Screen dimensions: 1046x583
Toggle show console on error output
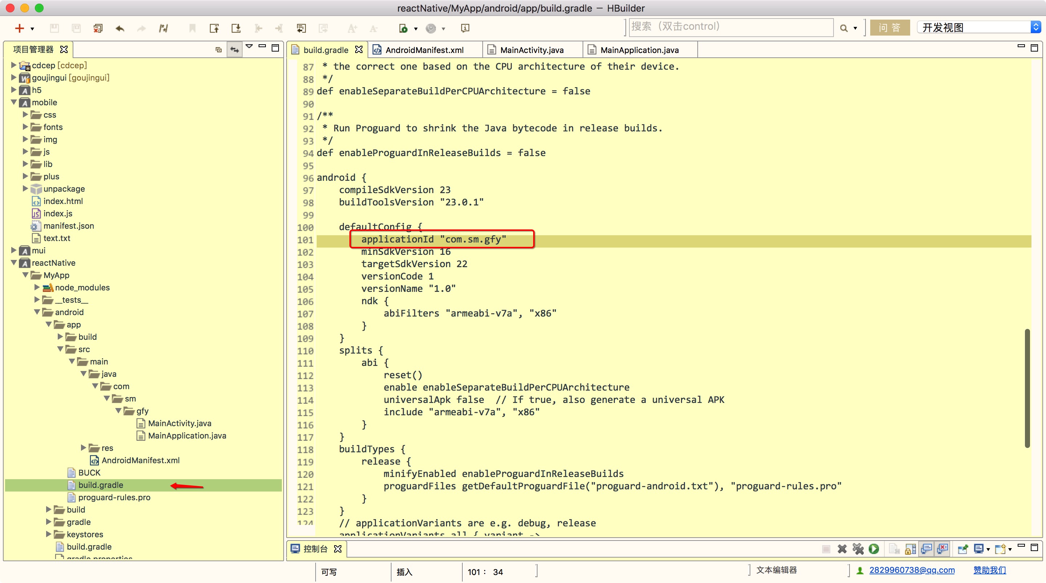pos(942,549)
